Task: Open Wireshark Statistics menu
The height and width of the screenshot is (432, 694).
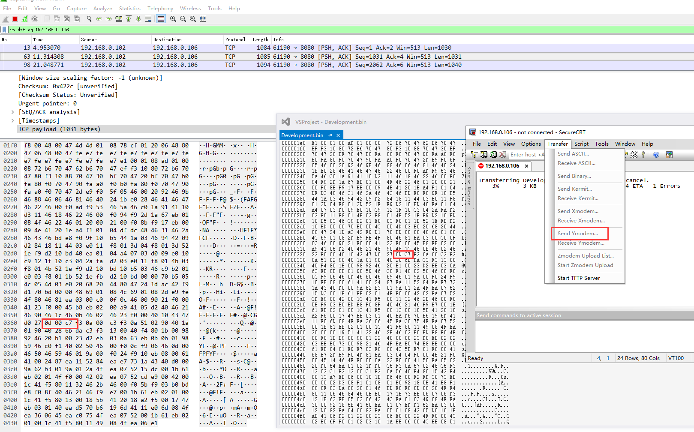Action: [x=130, y=8]
